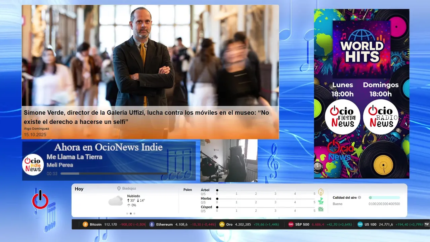Viewport: 430px width, 242px height.
Task: Click the Nublado weather condition text
Action: click(134, 196)
